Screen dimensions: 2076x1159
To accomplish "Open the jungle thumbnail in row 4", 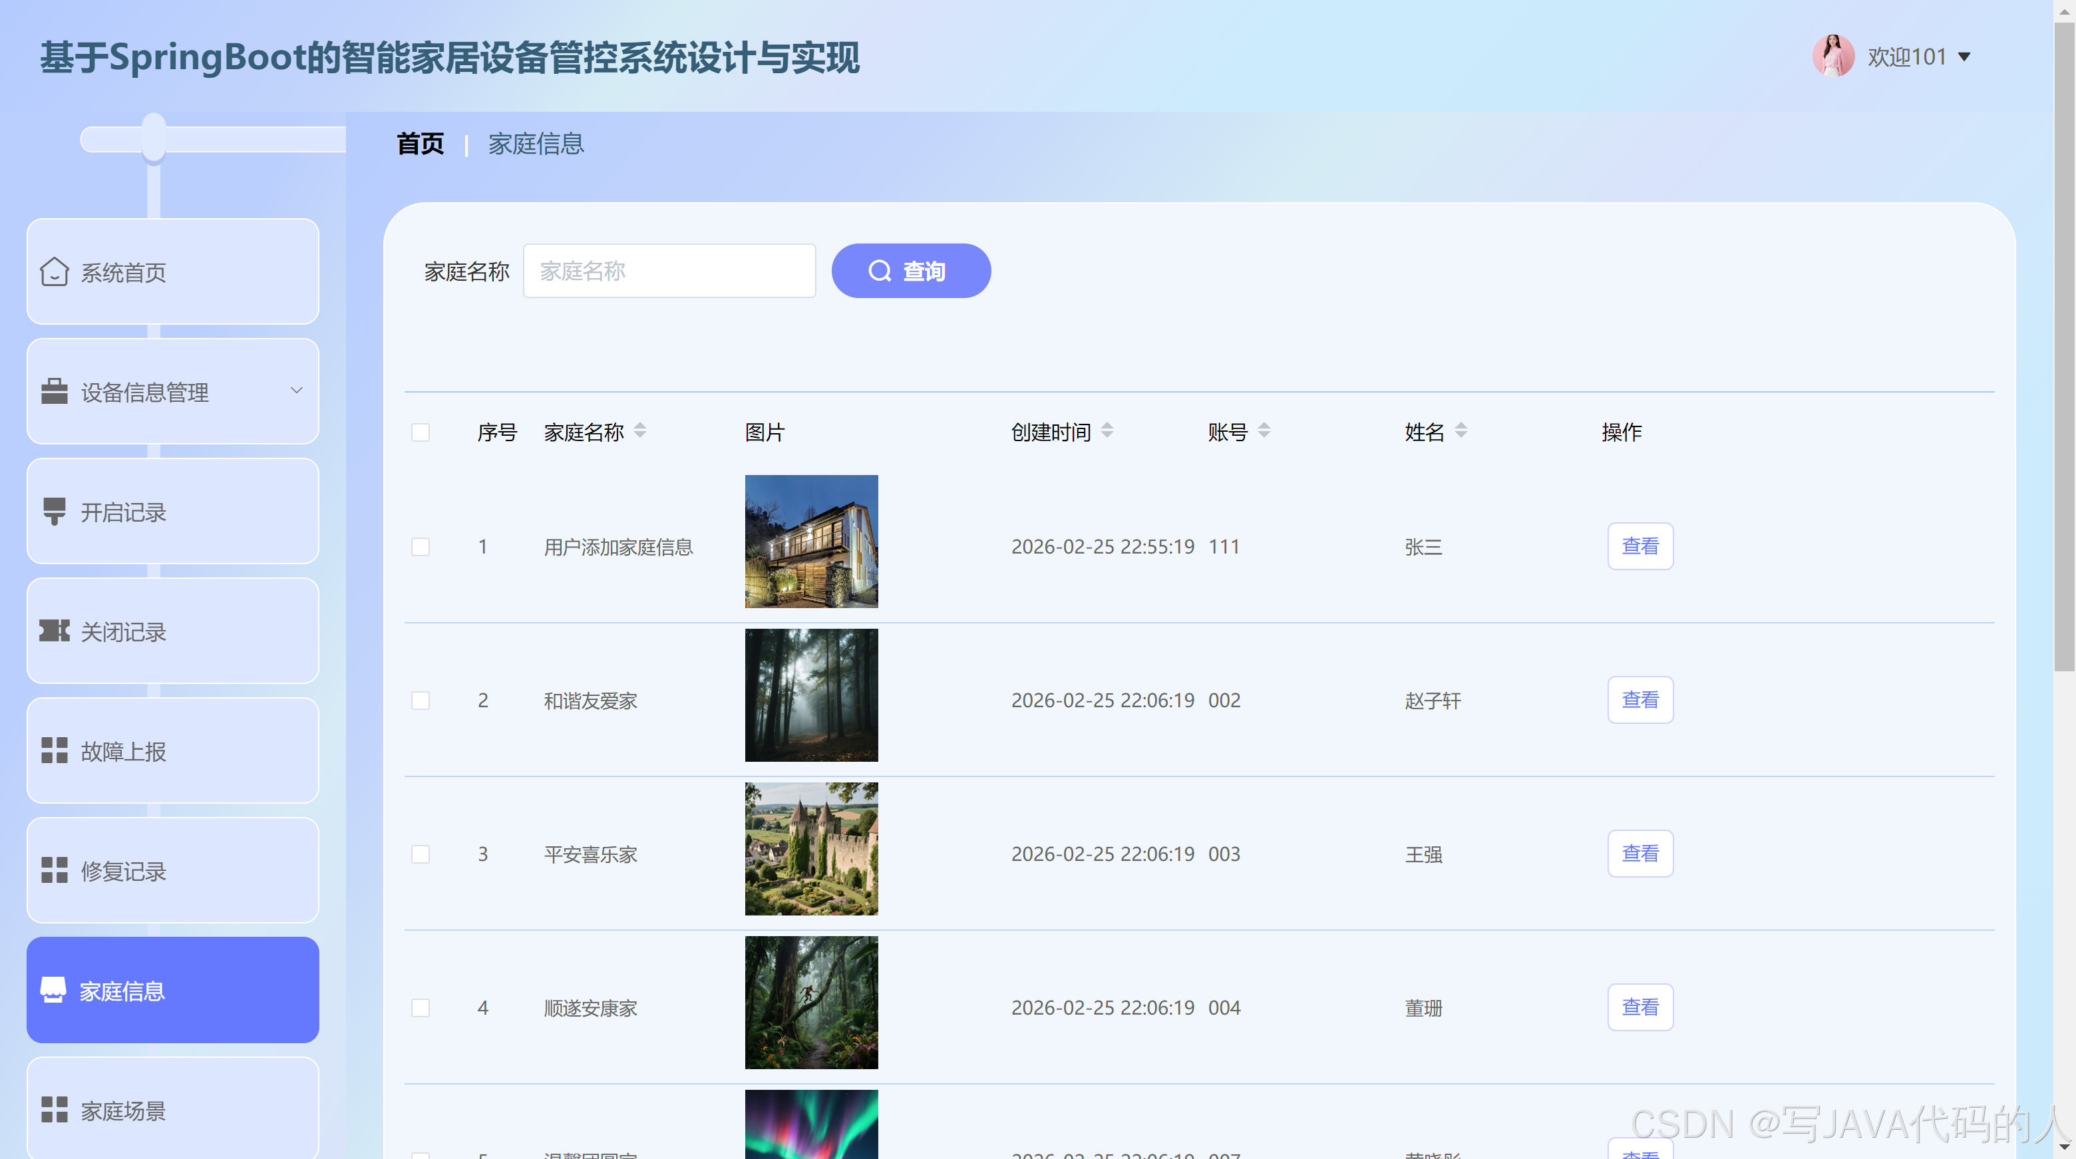I will [x=810, y=1003].
